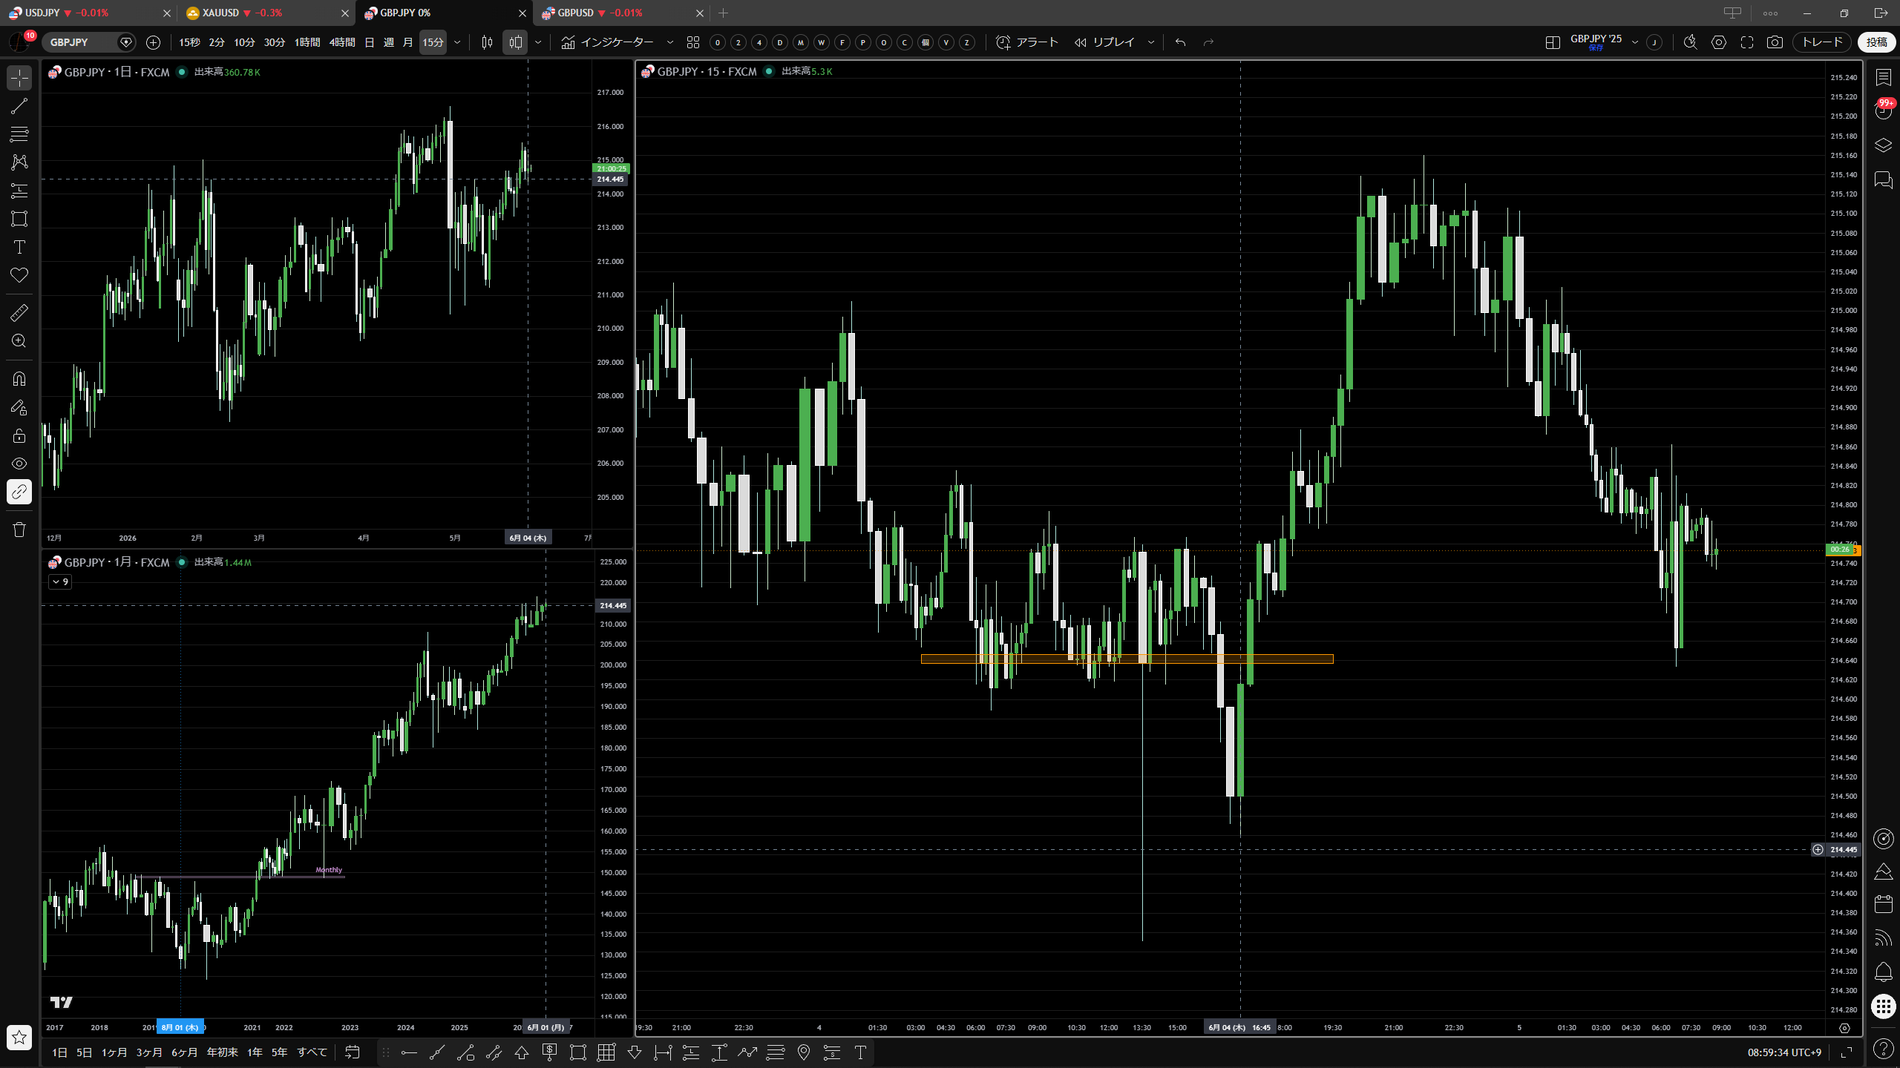
Task: Click the orange rectangle on 15-minute chart
Action: point(1127,659)
